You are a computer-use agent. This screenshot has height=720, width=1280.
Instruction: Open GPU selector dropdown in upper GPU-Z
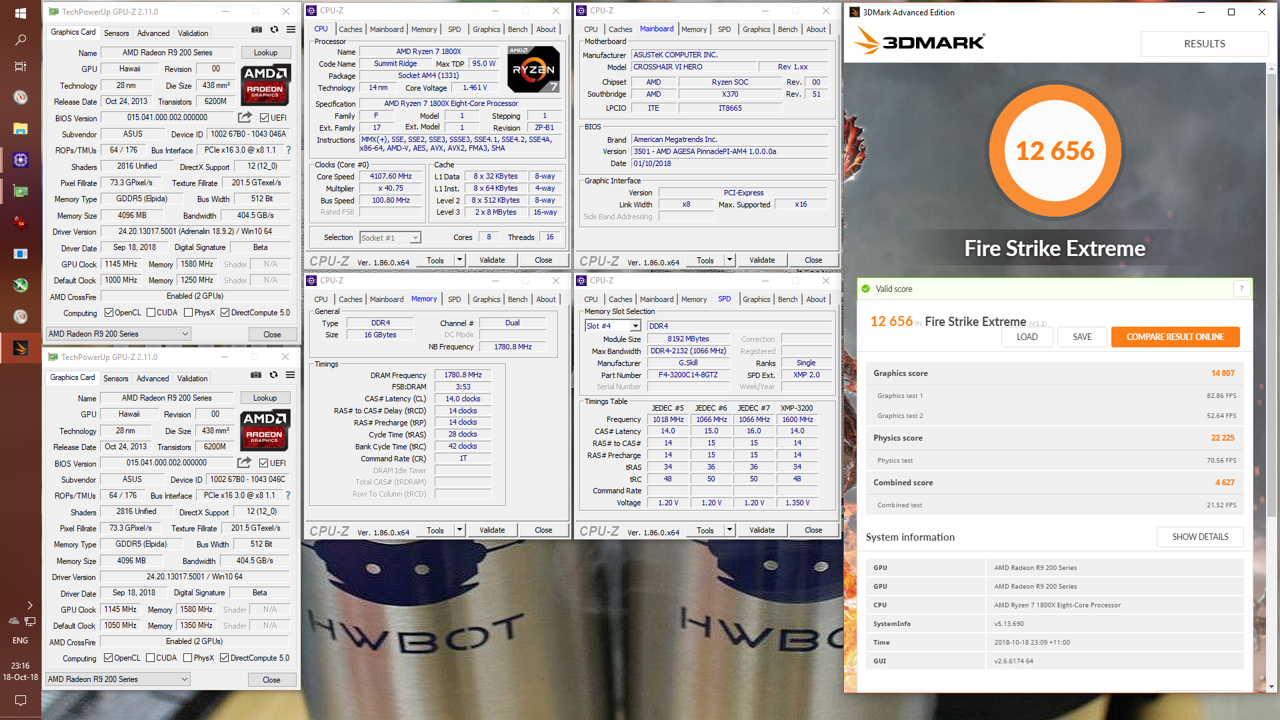pos(119,334)
